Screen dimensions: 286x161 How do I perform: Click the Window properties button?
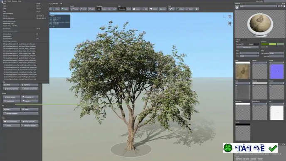click(x=30, y=89)
